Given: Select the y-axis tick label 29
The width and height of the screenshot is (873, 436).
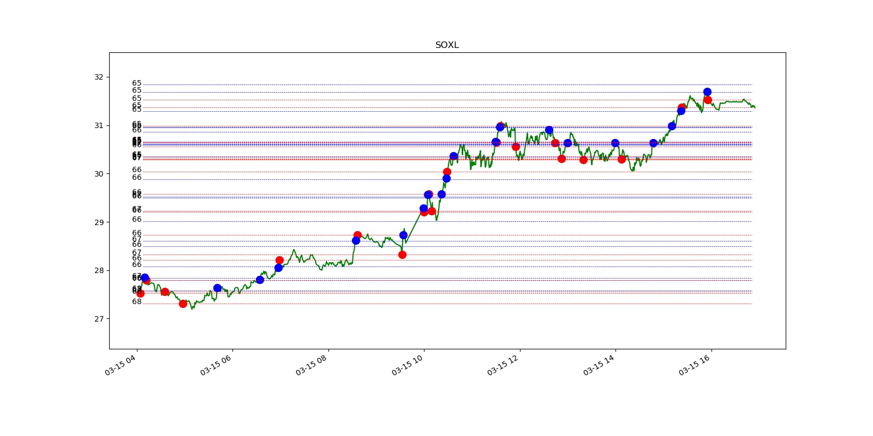Looking at the screenshot, I should [99, 222].
